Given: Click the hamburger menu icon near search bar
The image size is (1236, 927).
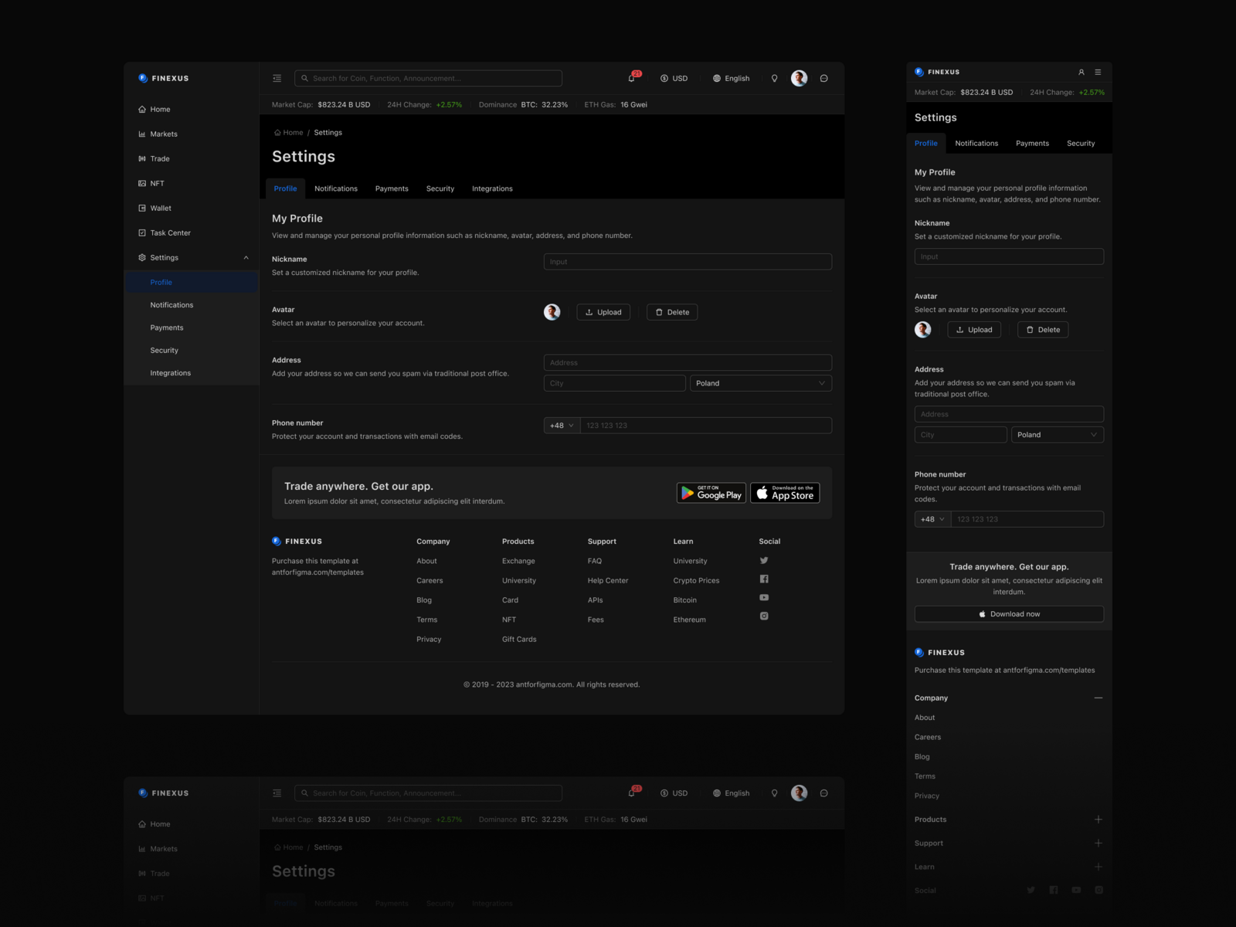Looking at the screenshot, I should point(276,78).
